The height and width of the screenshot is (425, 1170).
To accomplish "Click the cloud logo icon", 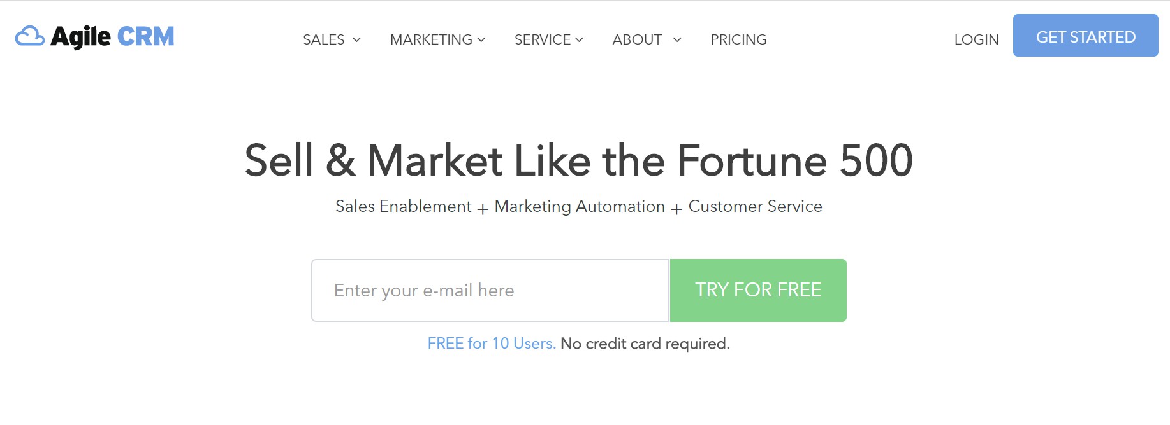I will 30,36.
